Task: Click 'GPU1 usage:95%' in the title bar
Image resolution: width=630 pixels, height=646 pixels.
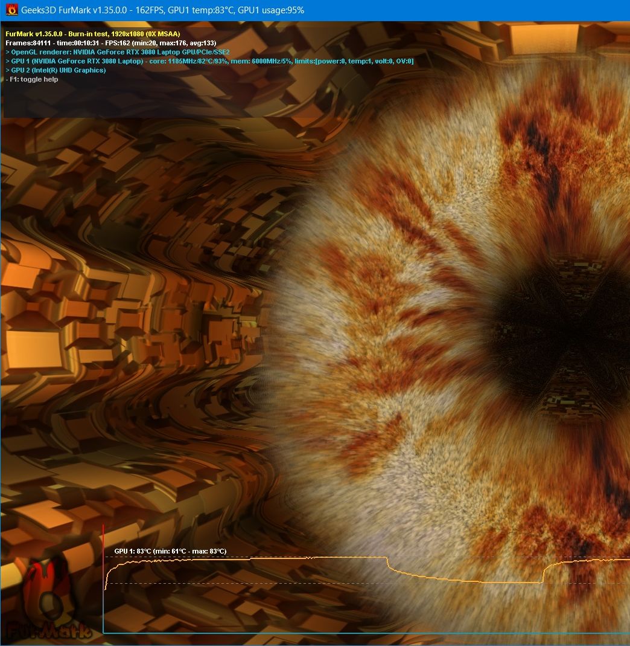Action: [x=270, y=10]
